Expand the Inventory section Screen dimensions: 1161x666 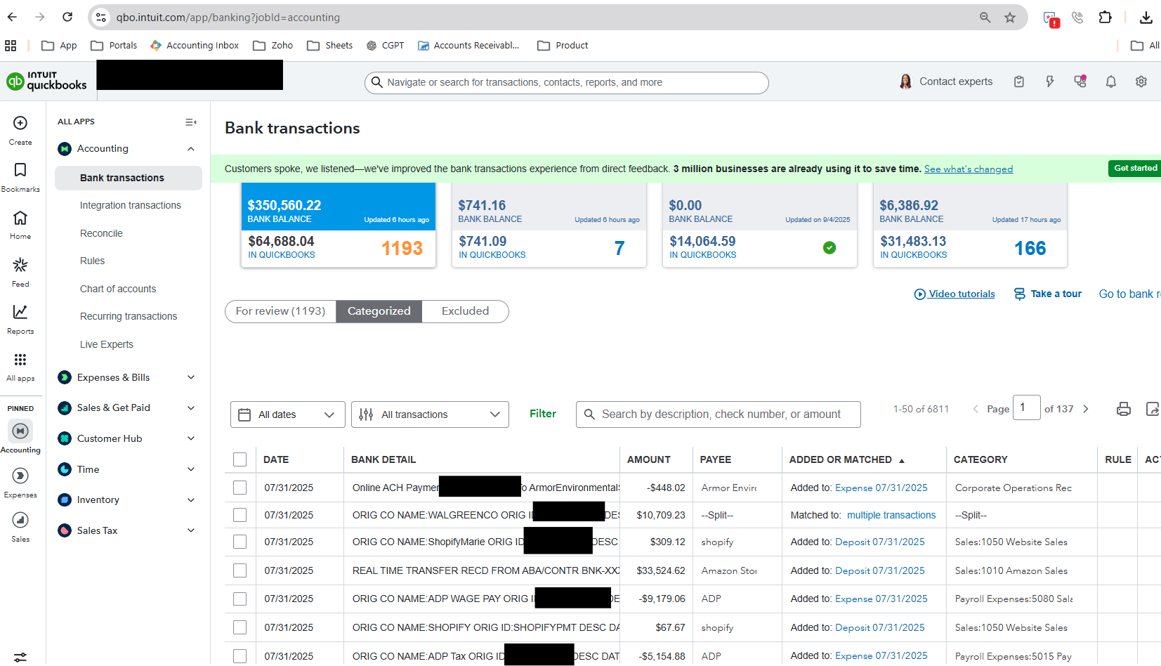pos(191,500)
